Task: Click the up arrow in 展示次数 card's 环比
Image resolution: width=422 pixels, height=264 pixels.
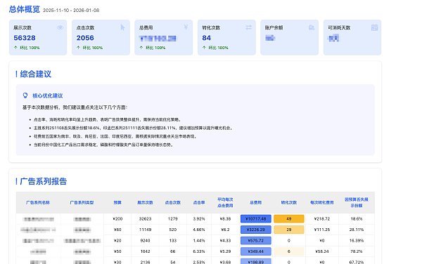Action: [15, 48]
